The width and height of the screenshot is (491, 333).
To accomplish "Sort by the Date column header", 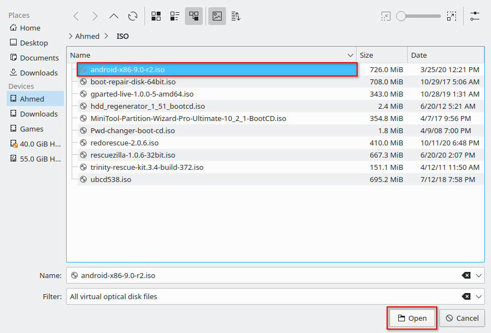I will pyautogui.click(x=445, y=55).
